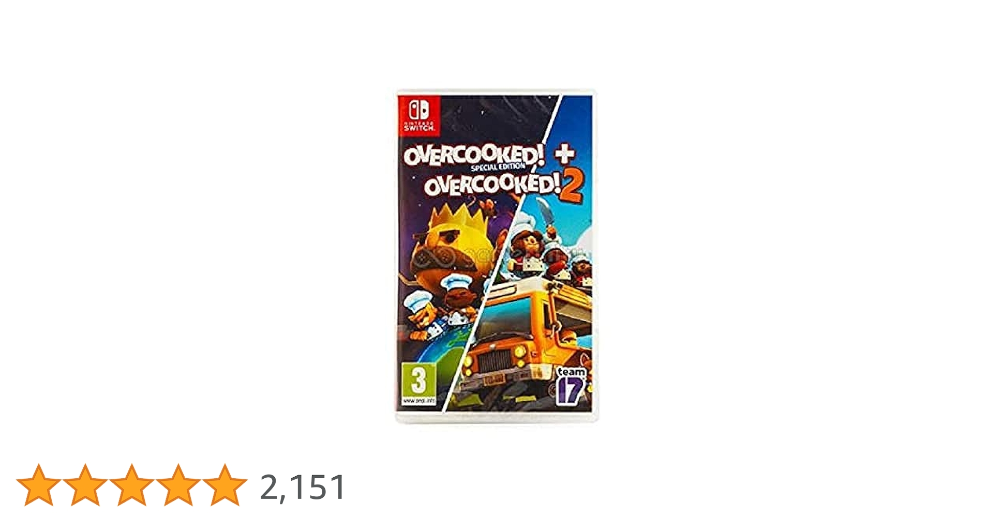Select the third orange rating star
Screen dimensions: 988x517
[131, 485]
